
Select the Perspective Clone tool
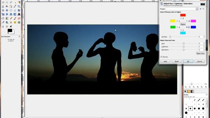pos(19,22)
